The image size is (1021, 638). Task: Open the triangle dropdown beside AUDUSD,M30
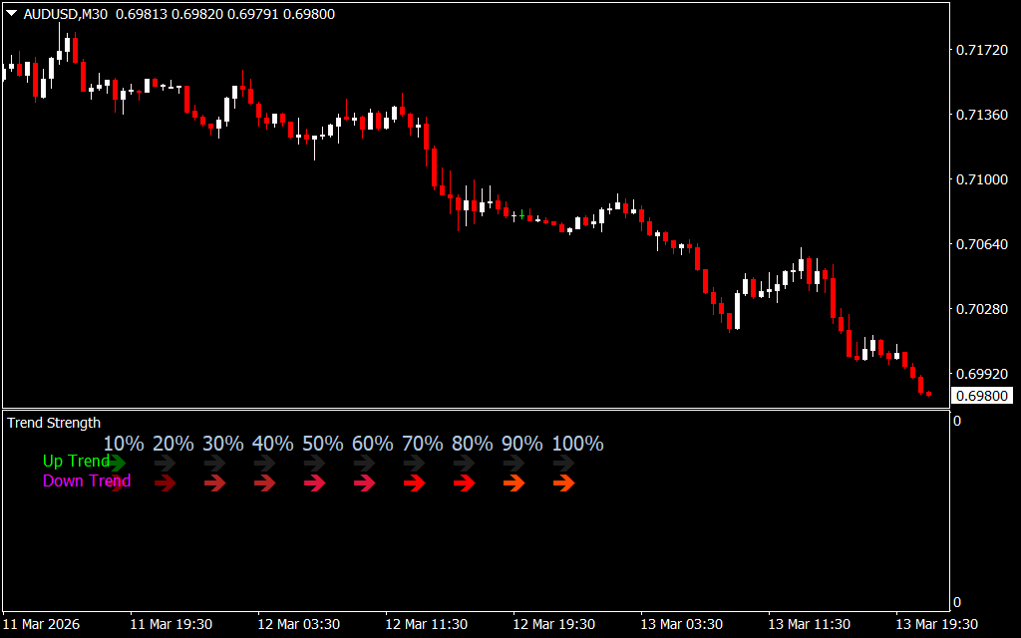click(12, 14)
